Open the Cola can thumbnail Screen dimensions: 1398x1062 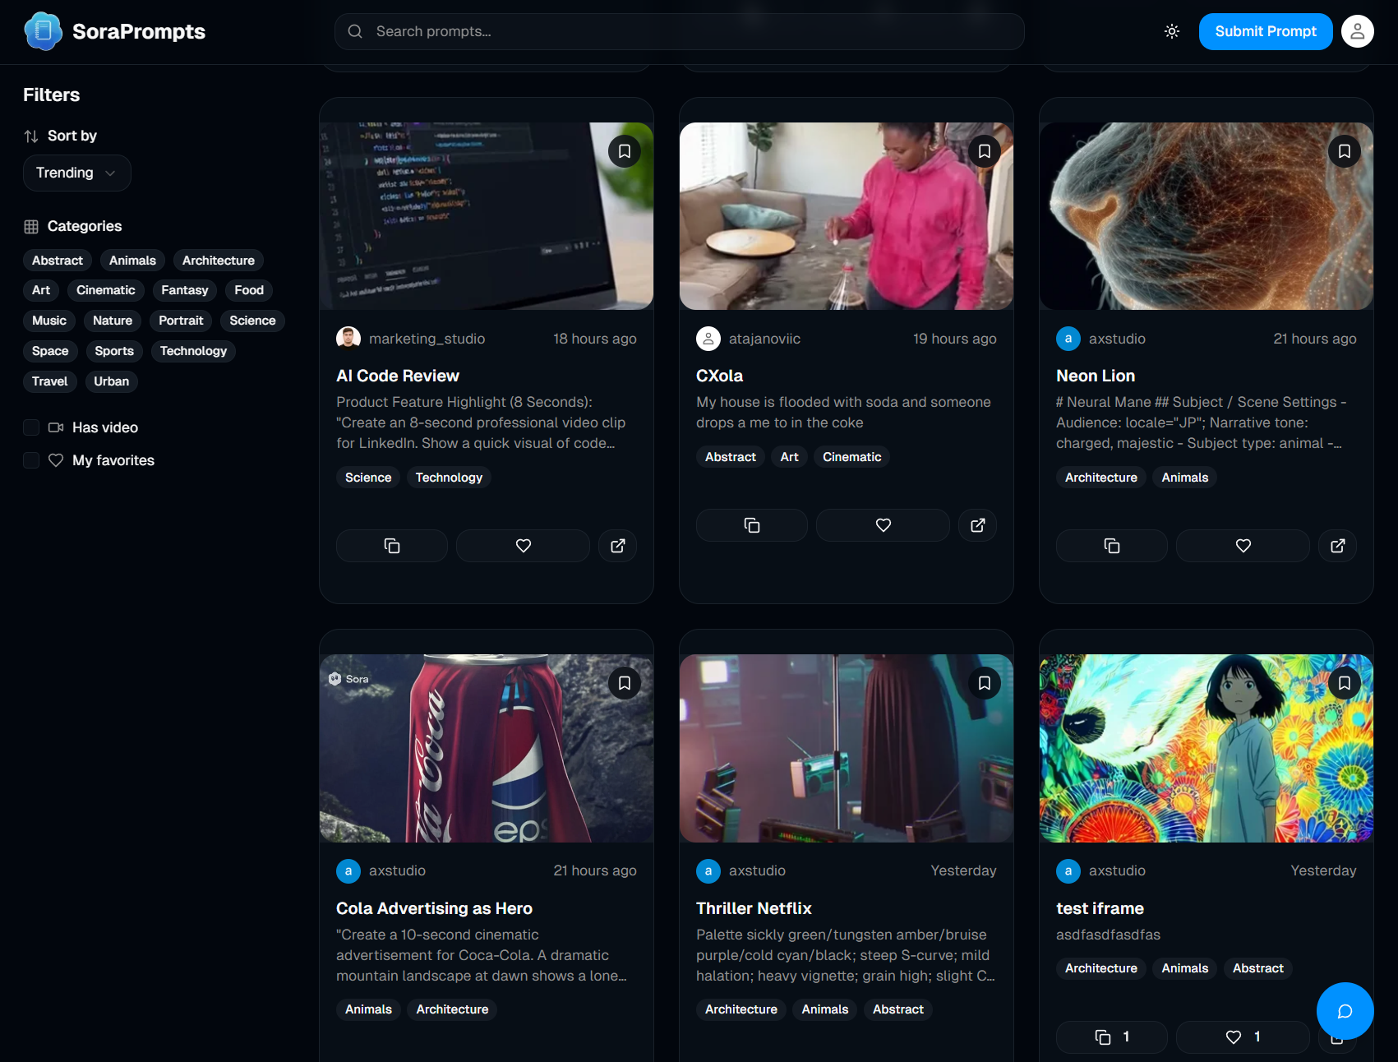[487, 748]
